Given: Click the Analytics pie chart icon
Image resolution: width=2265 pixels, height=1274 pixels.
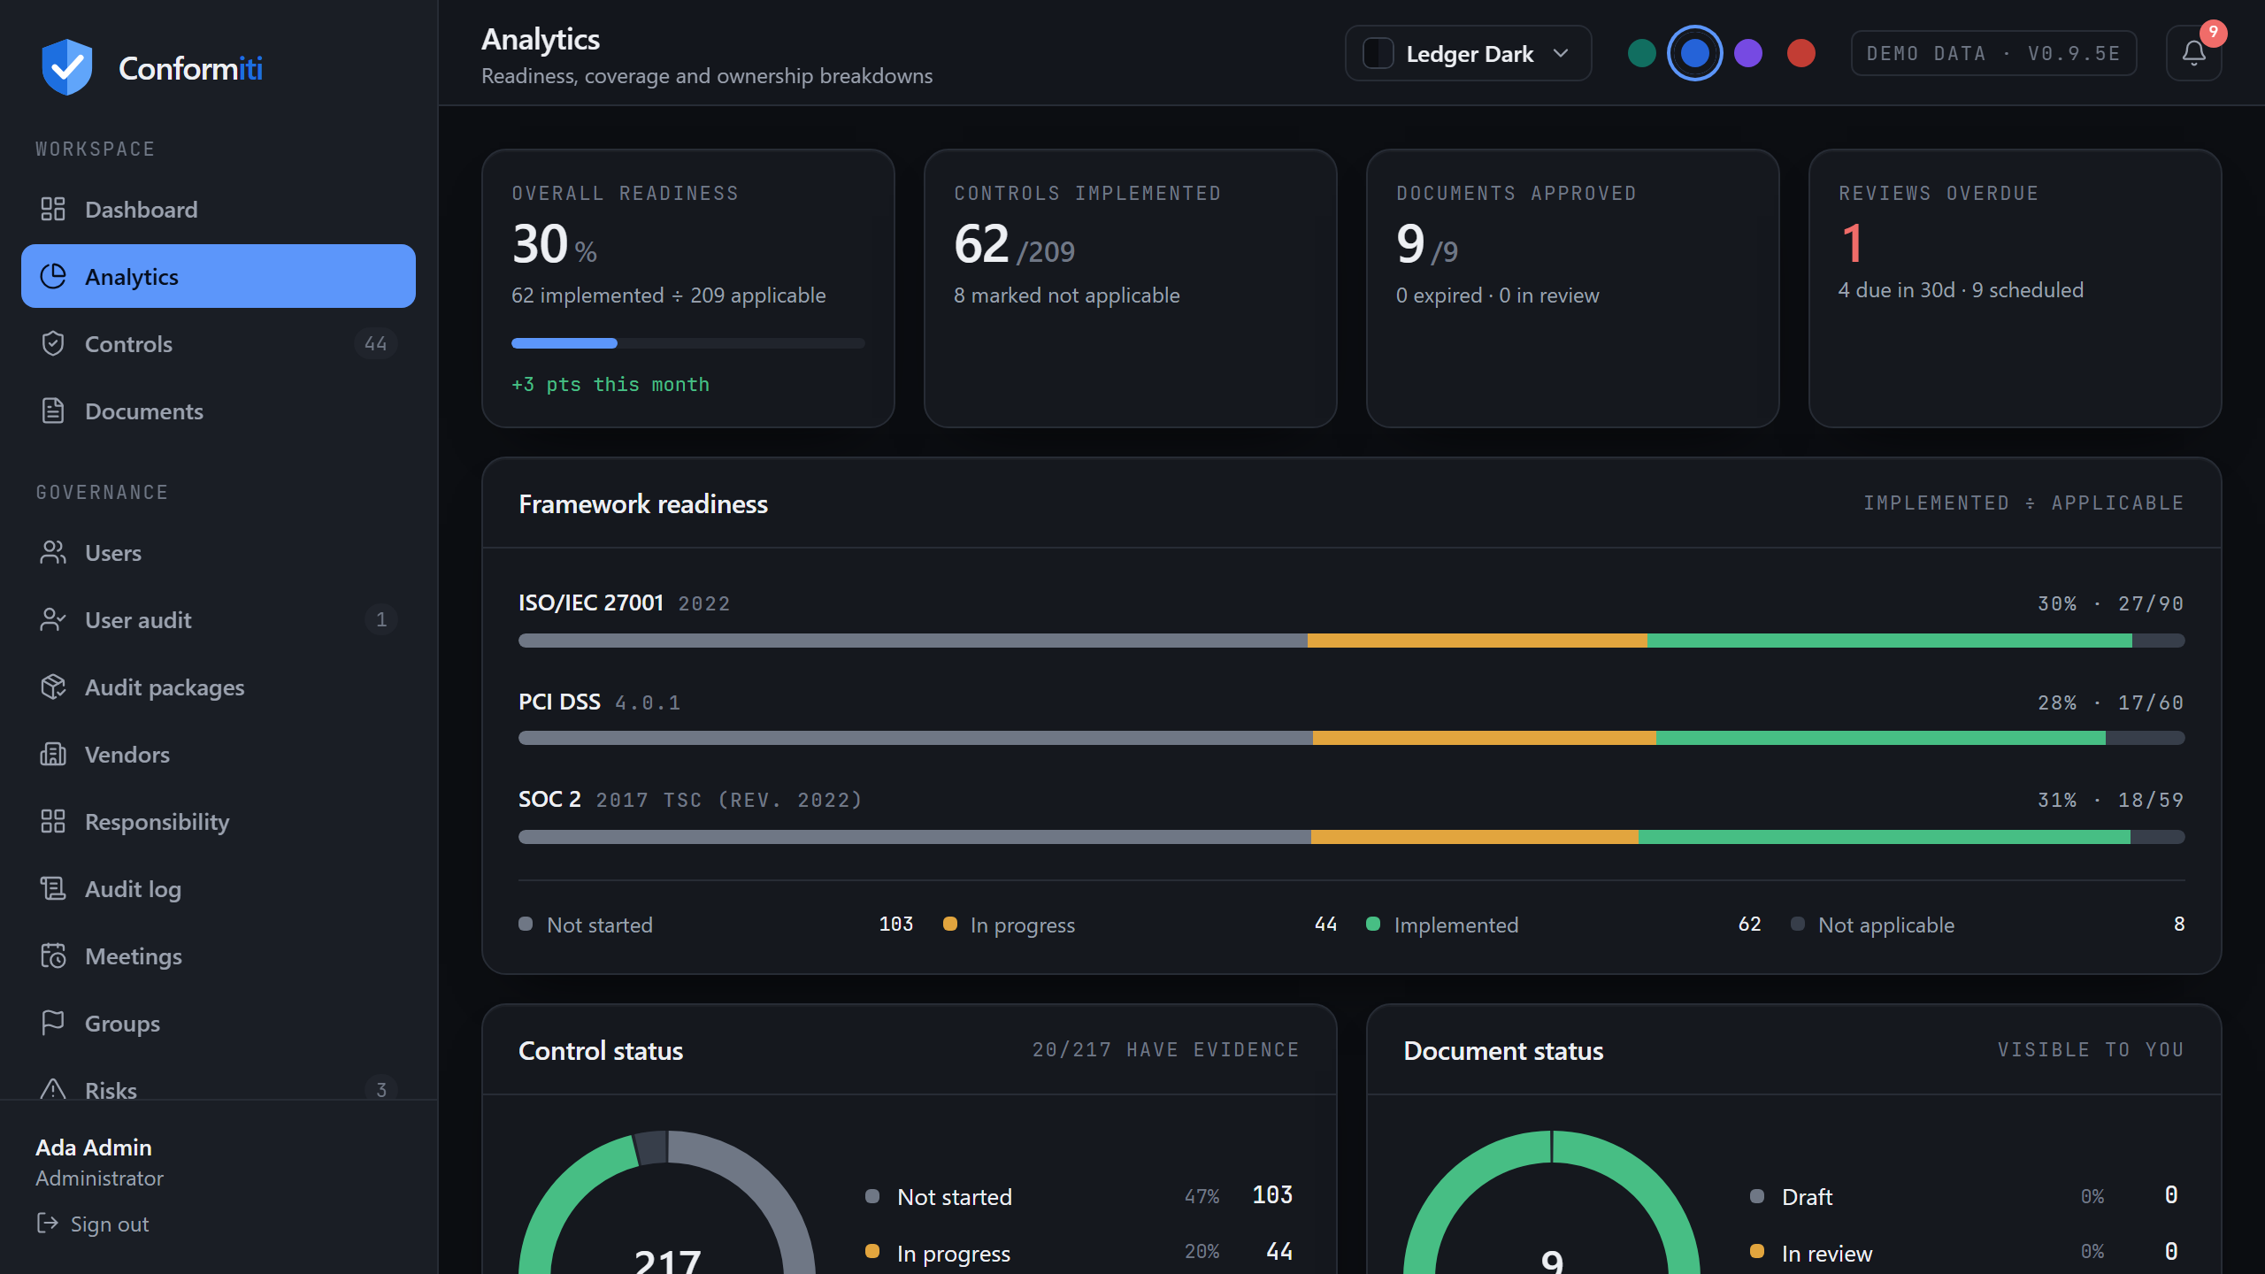Looking at the screenshot, I should click(53, 276).
